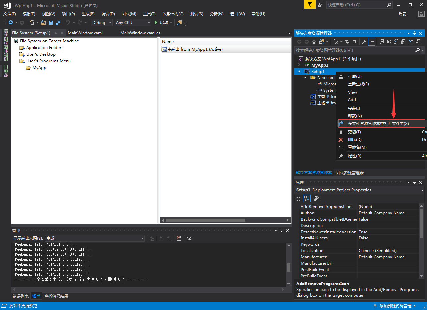Click the Properties wrench icon in Solution Explorer
The height and width of the screenshot is (310, 427).
pyautogui.click(x=364, y=42)
